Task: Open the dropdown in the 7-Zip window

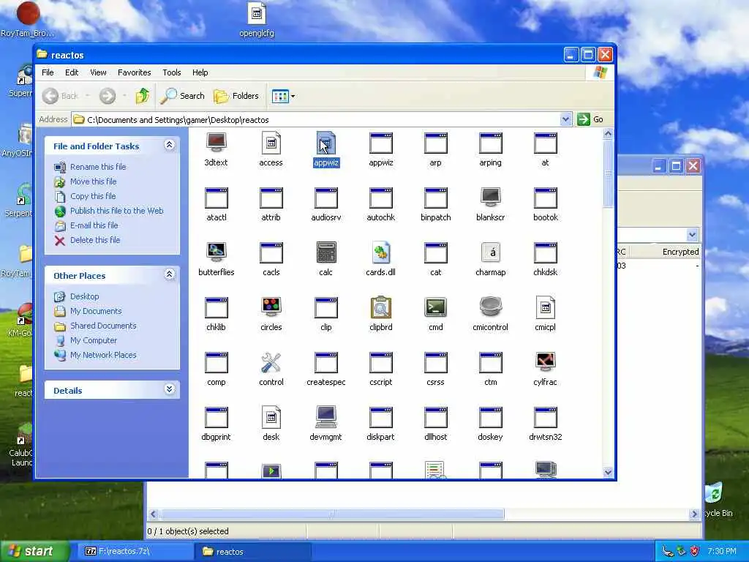Action: click(x=692, y=235)
